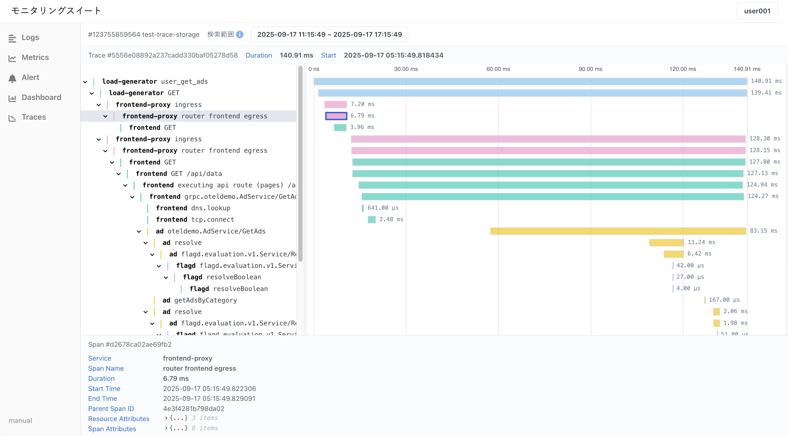The width and height of the screenshot is (788, 436).
Task: Click the span tree vertical scrollbar
Action: point(300,164)
